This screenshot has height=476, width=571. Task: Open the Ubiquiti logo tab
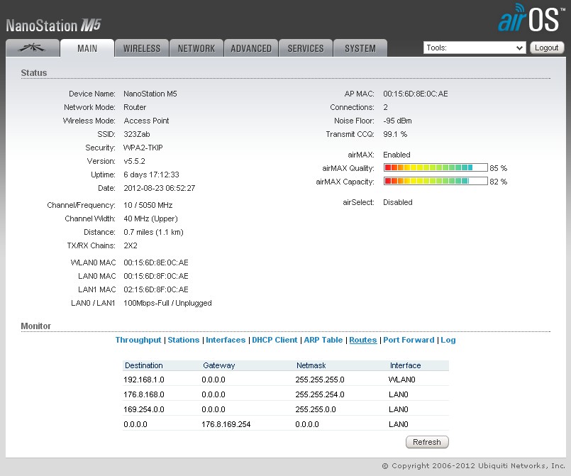[x=33, y=48]
